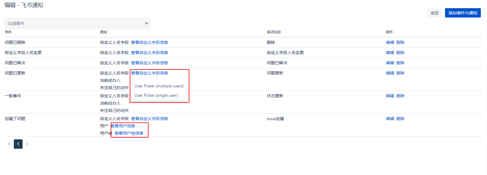Edit the 自定义字段人名变更 event row

(390, 53)
